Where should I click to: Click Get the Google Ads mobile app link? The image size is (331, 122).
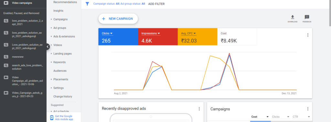click(x=64, y=117)
